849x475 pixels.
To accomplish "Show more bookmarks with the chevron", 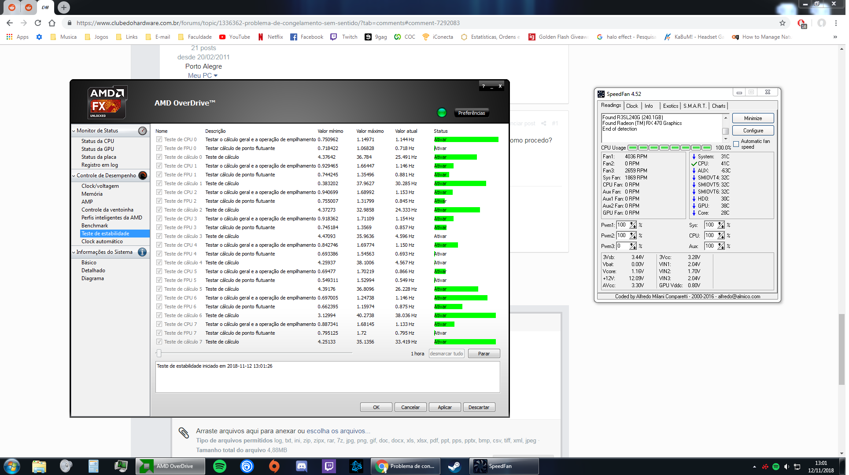I will pyautogui.click(x=835, y=37).
